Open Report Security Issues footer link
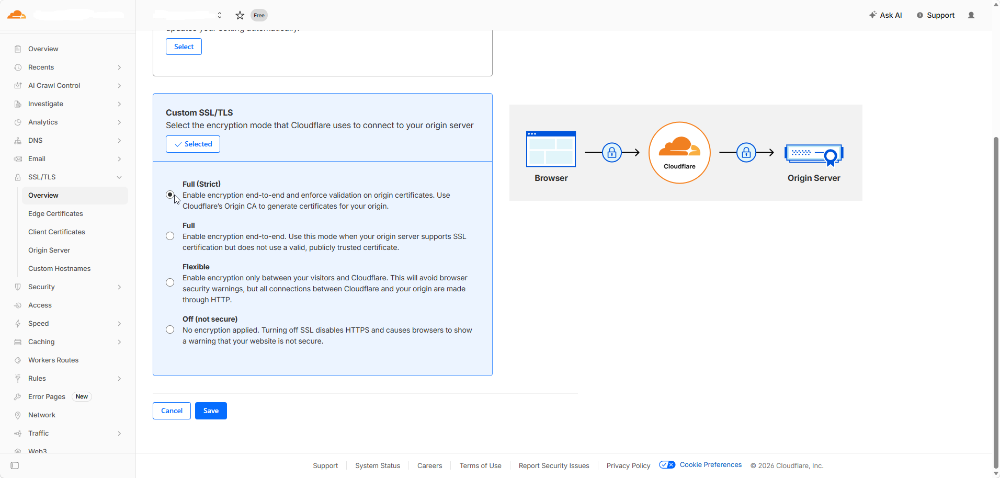1000x478 pixels. 554,465
